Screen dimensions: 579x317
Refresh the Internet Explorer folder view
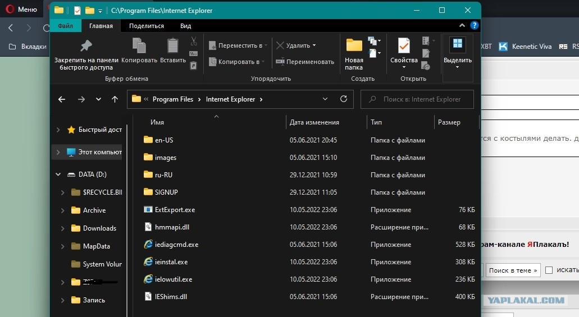343,99
